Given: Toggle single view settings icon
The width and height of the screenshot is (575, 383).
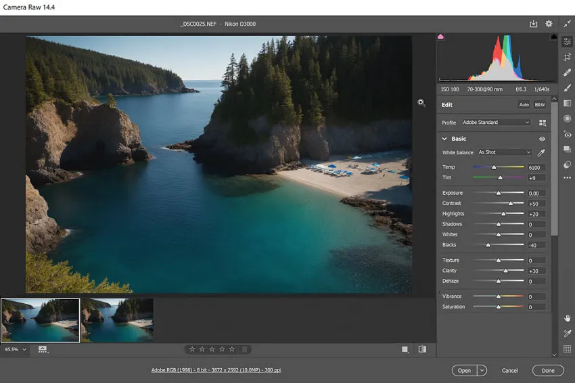Looking at the screenshot, I should 405,349.
